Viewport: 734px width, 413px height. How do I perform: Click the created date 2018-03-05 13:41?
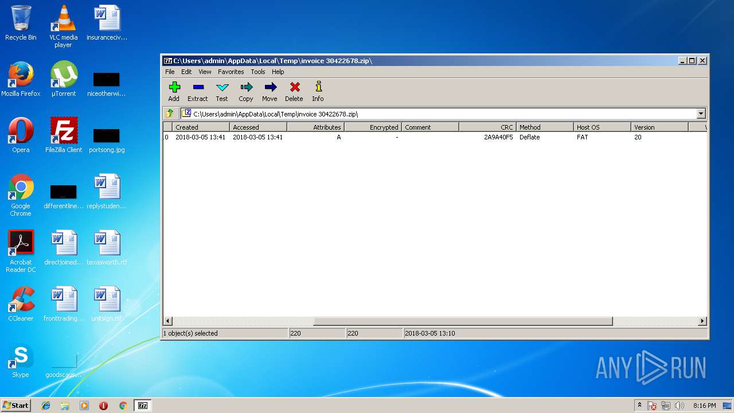200,137
